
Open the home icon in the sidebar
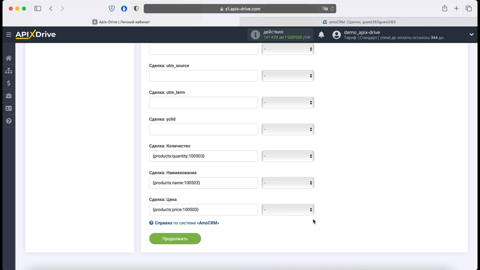pos(9,58)
